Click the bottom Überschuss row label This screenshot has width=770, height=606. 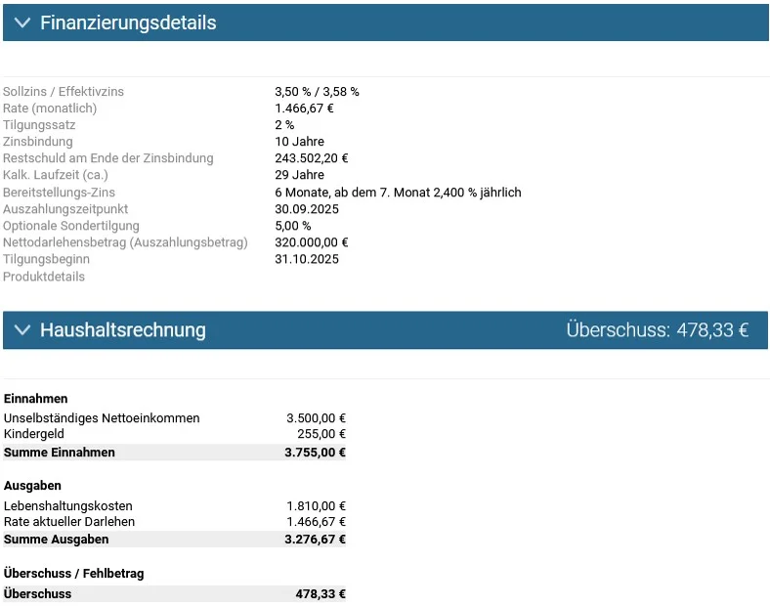point(38,593)
